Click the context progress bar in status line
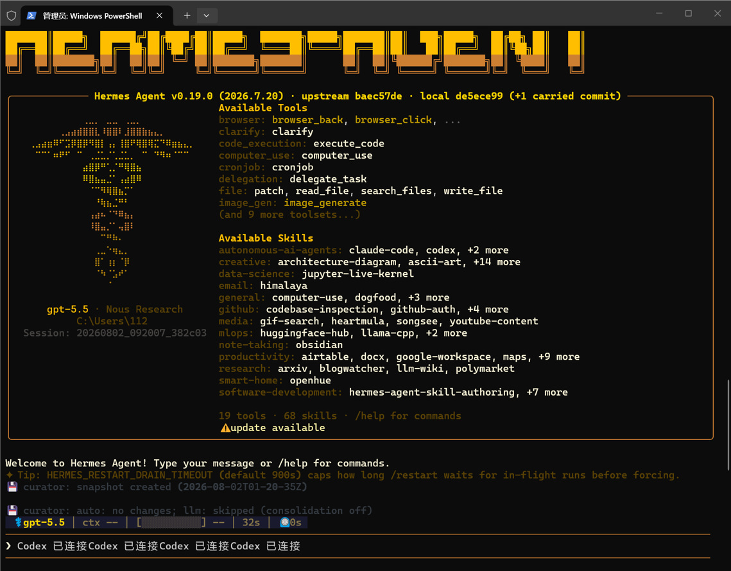This screenshot has width=731, height=571. (171, 522)
